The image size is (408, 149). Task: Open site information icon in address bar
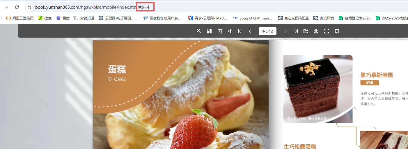(x=29, y=7)
